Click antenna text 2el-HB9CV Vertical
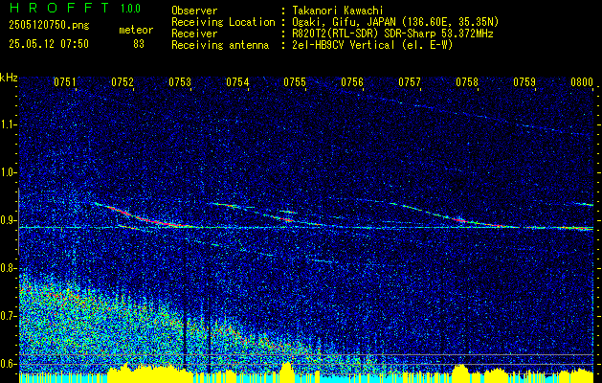This screenshot has height=383, width=602. point(344,45)
